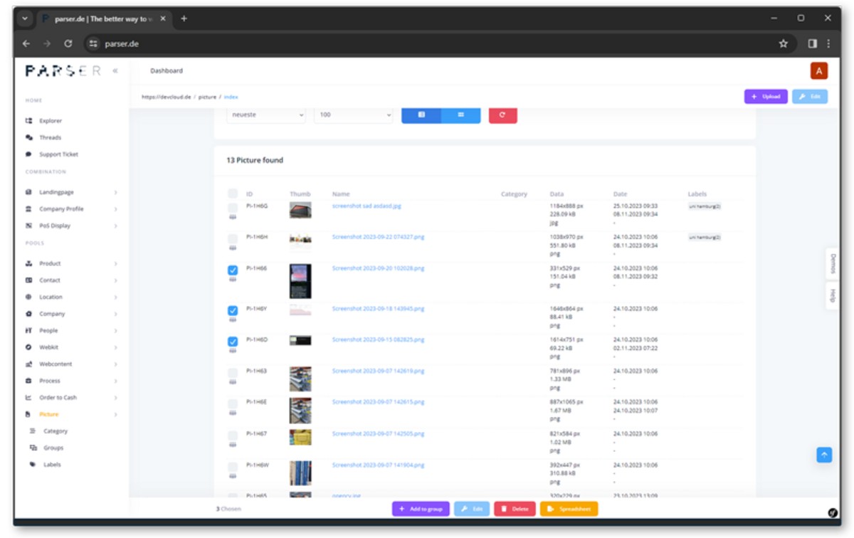Screen dimensions: 854x538
Task: Click the Webcontent sidebar icon
Action: (x=28, y=364)
